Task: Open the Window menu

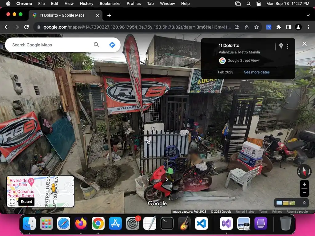Action: (x=167, y=3)
